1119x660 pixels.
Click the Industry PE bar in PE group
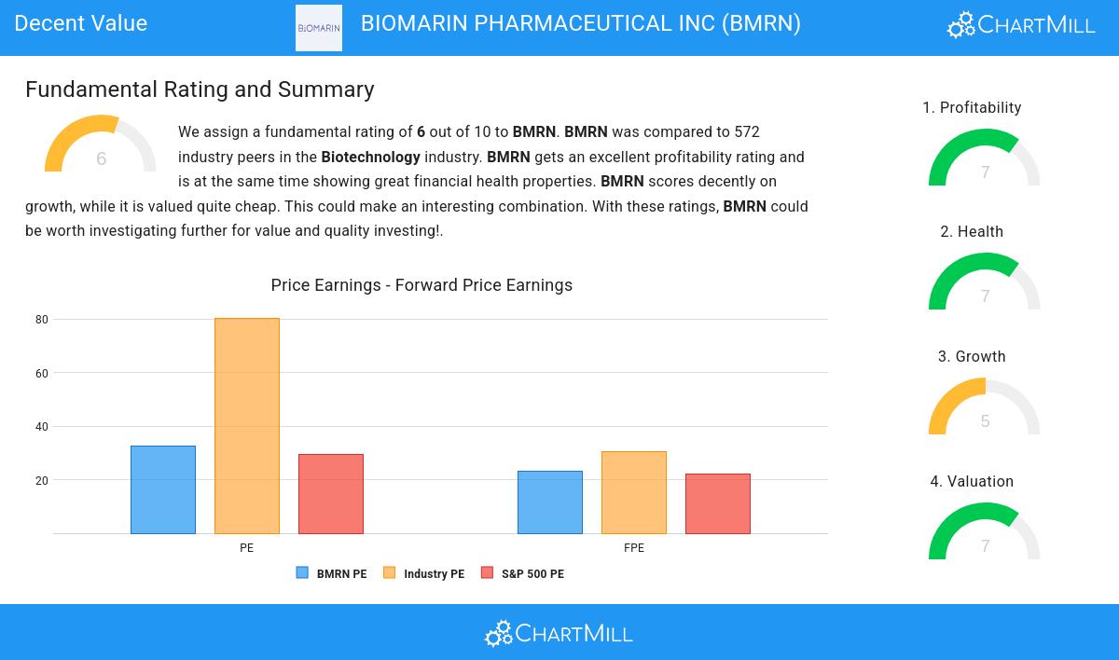click(247, 426)
